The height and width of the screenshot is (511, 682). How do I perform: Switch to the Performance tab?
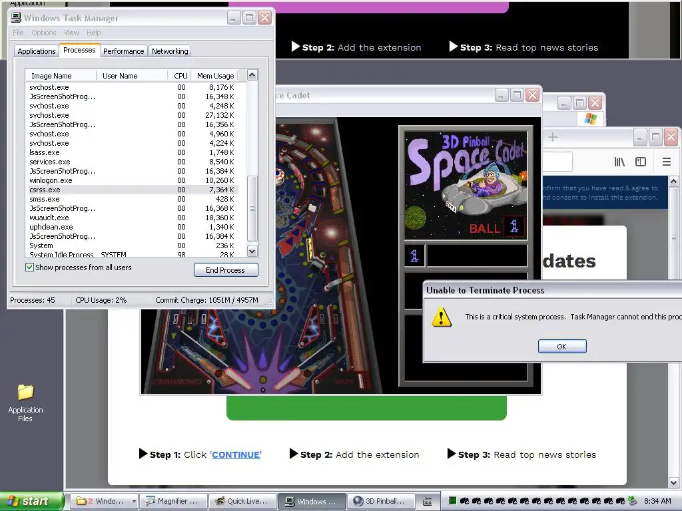123,51
